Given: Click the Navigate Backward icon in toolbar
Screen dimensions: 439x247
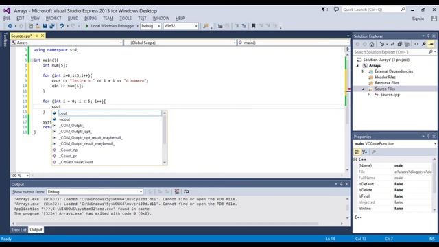Looking at the screenshot, I should point(10,26).
